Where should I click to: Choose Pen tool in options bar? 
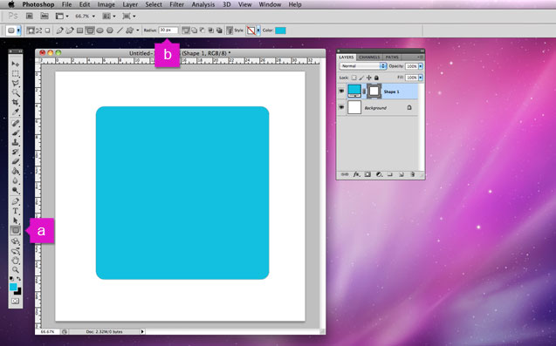click(60, 31)
